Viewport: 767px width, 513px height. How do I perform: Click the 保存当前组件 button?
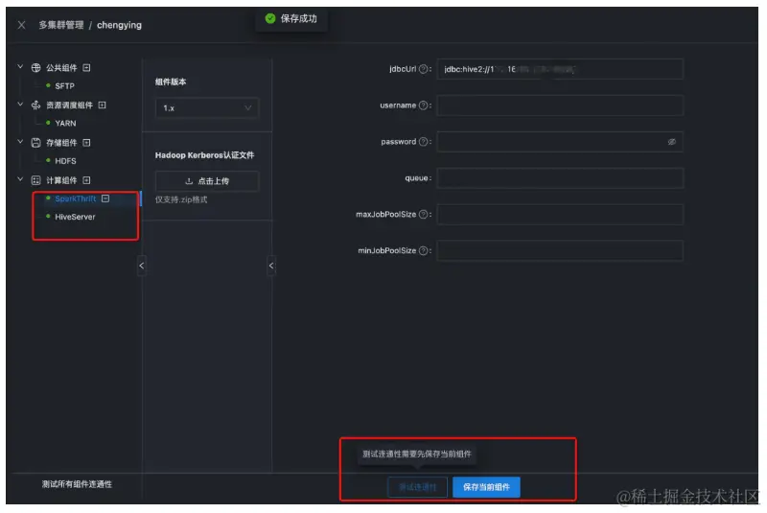pyautogui.click(x=486, y=487)
